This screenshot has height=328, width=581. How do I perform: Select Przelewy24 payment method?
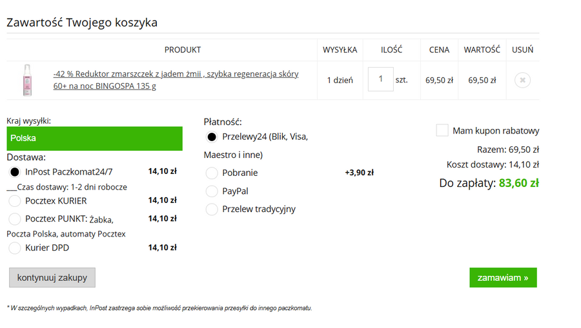coord(212,137)
